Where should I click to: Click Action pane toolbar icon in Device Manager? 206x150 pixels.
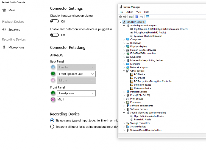tap(141, 17)
